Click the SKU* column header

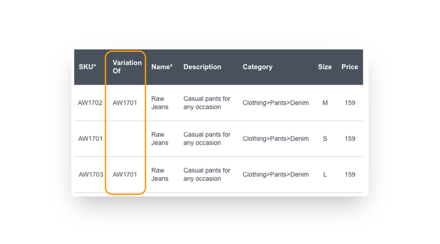(x=87, y=67)
